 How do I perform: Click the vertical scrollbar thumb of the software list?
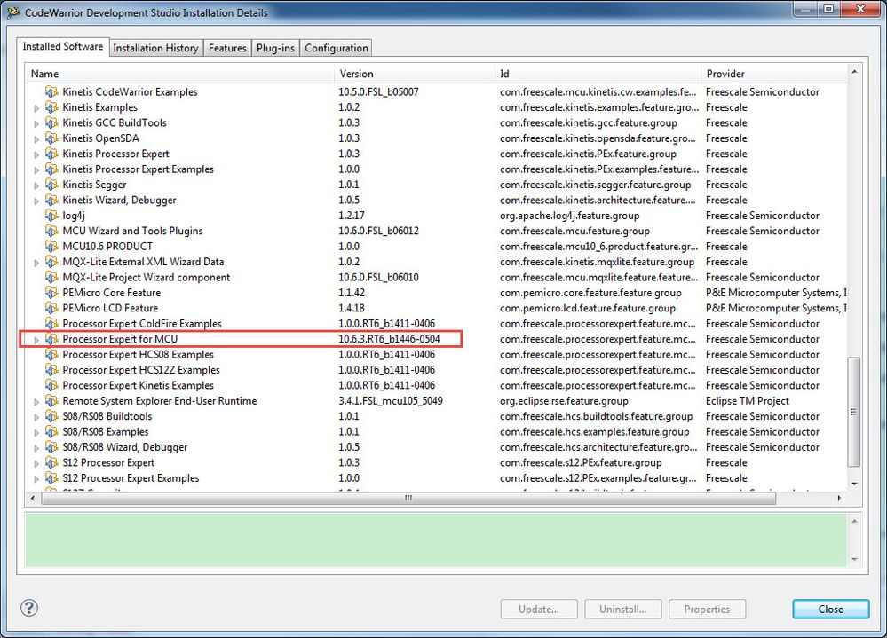[853, 412]
